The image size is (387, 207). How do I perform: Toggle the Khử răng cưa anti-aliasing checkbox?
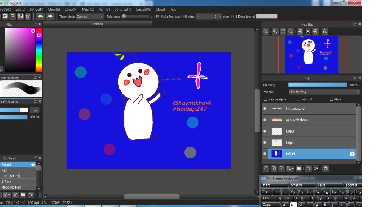(158, 17)
